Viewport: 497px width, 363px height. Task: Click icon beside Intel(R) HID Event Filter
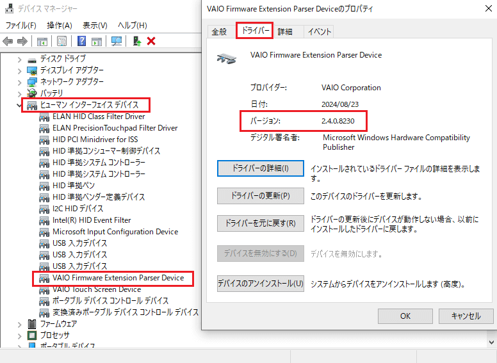pyautogui.click(x=44, y=220)
